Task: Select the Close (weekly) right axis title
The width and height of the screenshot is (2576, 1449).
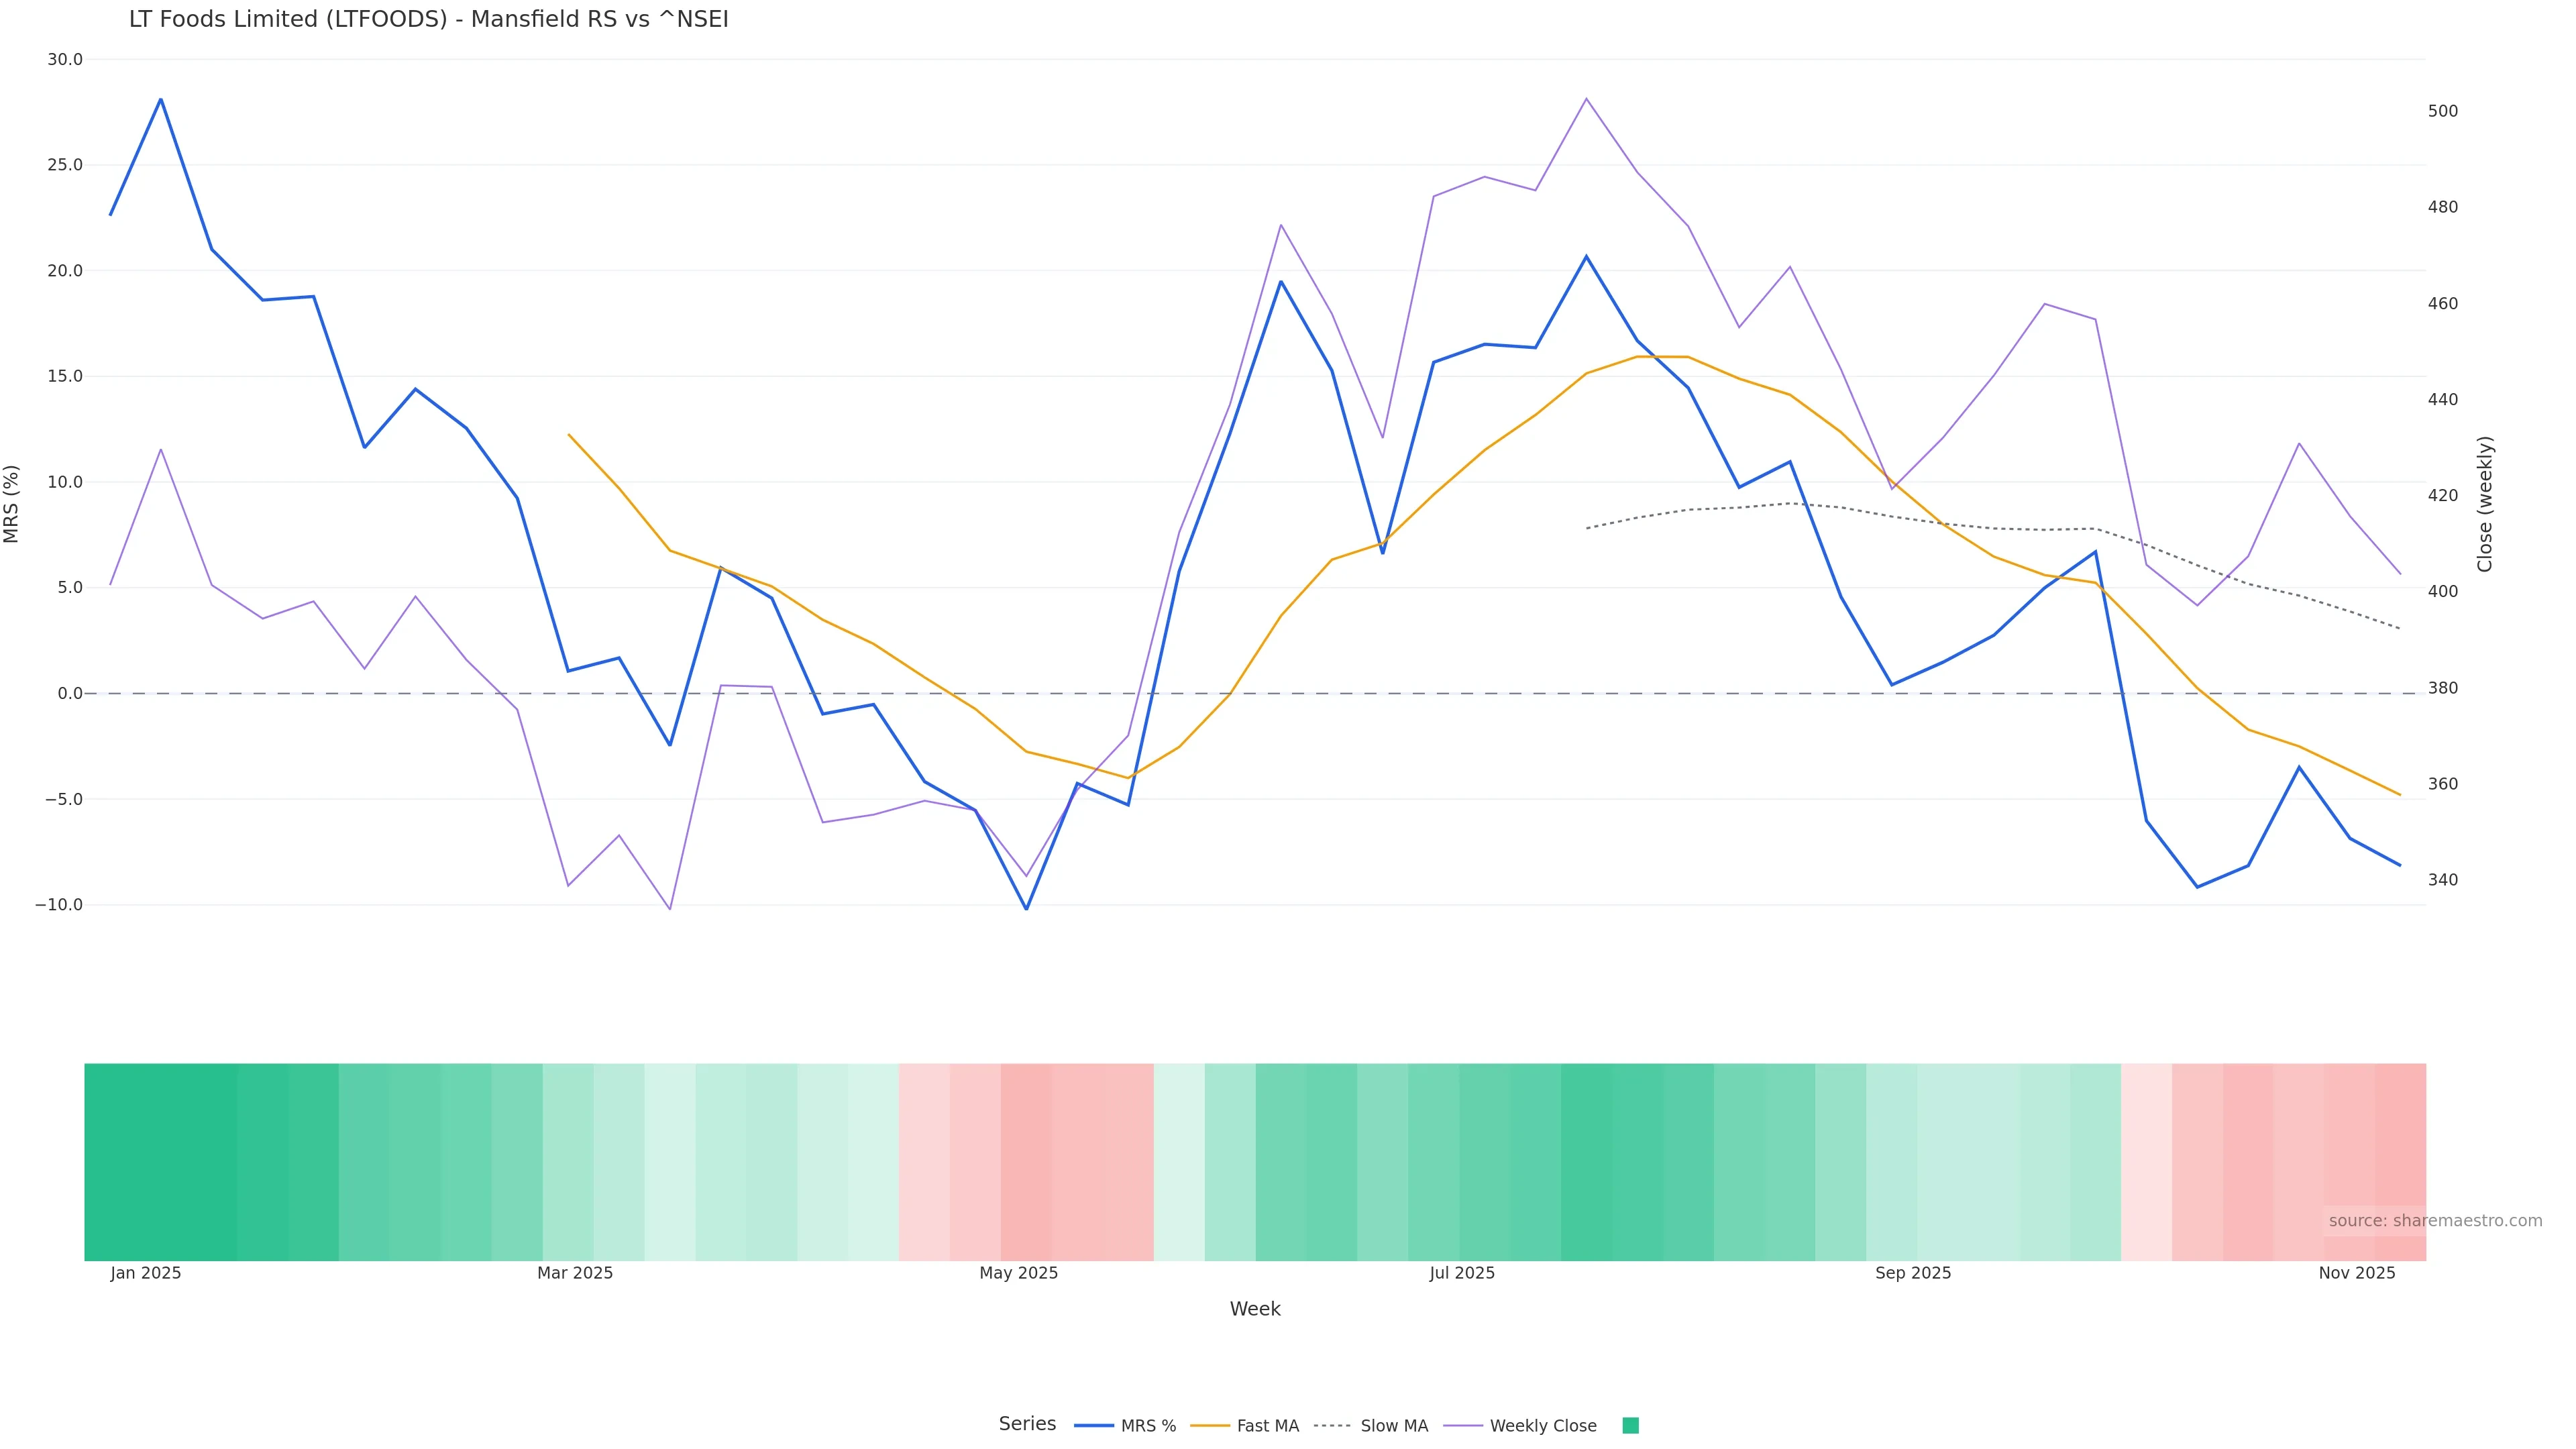Action: pos(2485,504)
